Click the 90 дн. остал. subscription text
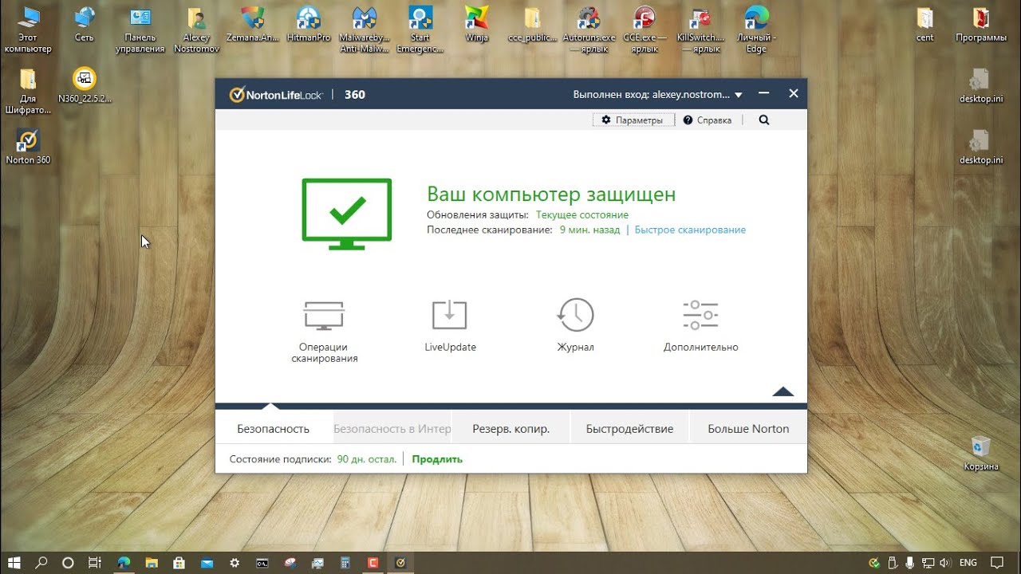Image resolution: width=1021 pixels, height=574 pixels. click(x=367, y=459)
